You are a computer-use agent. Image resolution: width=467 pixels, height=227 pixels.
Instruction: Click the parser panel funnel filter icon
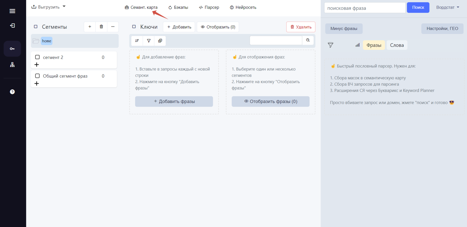coord(330,45)
